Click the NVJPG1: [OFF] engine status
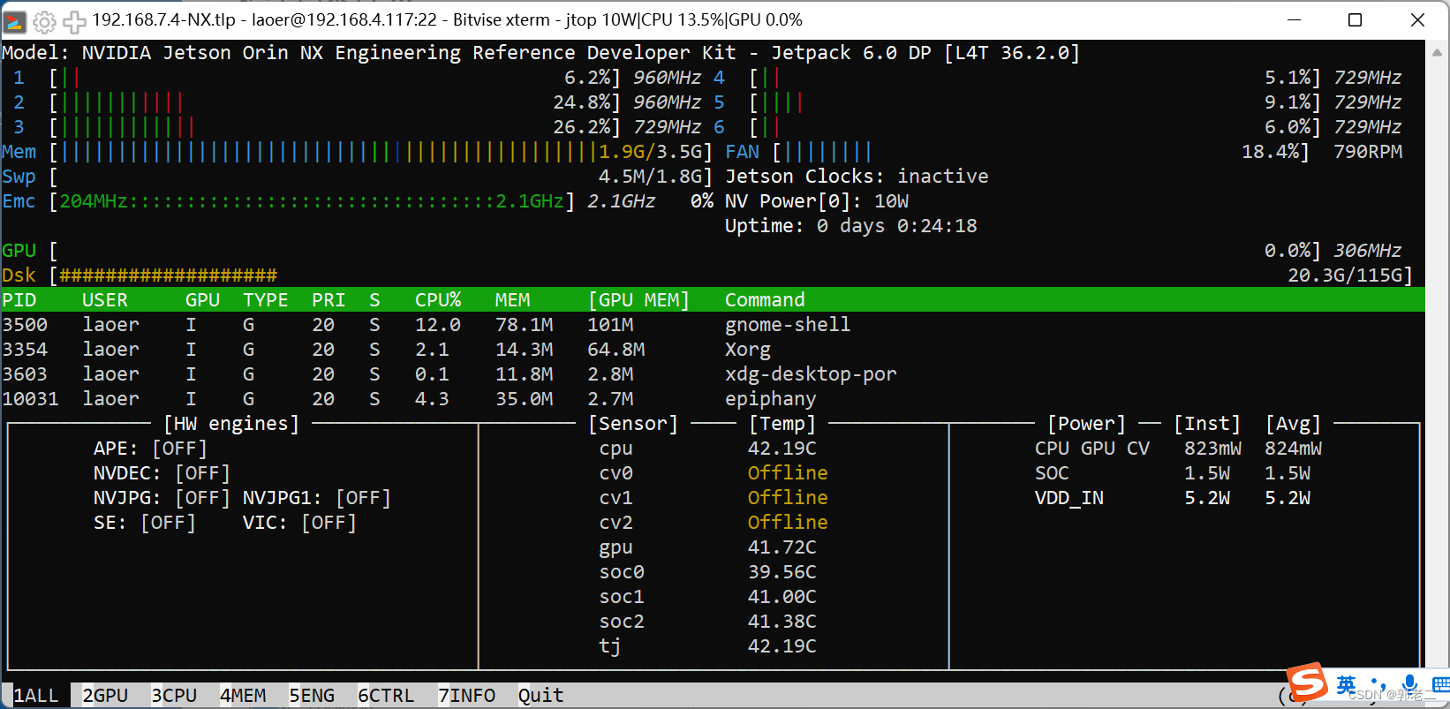1450x709 pixels. pyautogui.click(x=317, y=498)
